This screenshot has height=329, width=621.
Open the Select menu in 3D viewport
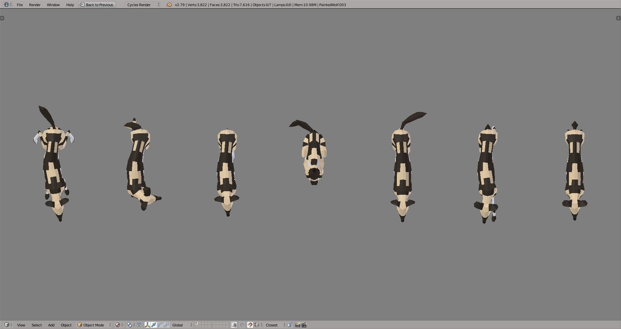click(37, 325)
